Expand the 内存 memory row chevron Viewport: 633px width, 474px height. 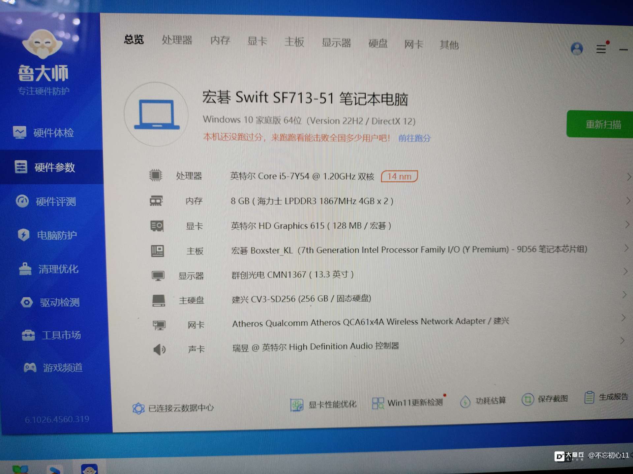(x=628, y=201)
